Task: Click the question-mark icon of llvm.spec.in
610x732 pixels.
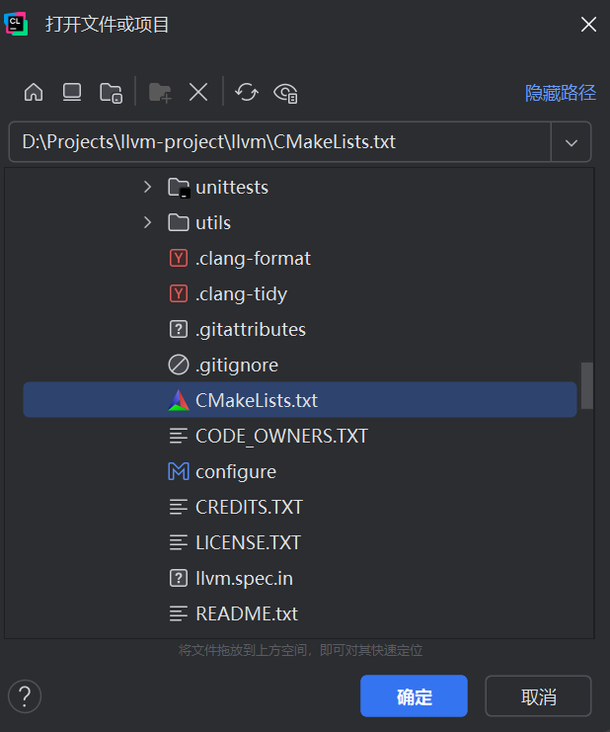Action: click(178, 578)
